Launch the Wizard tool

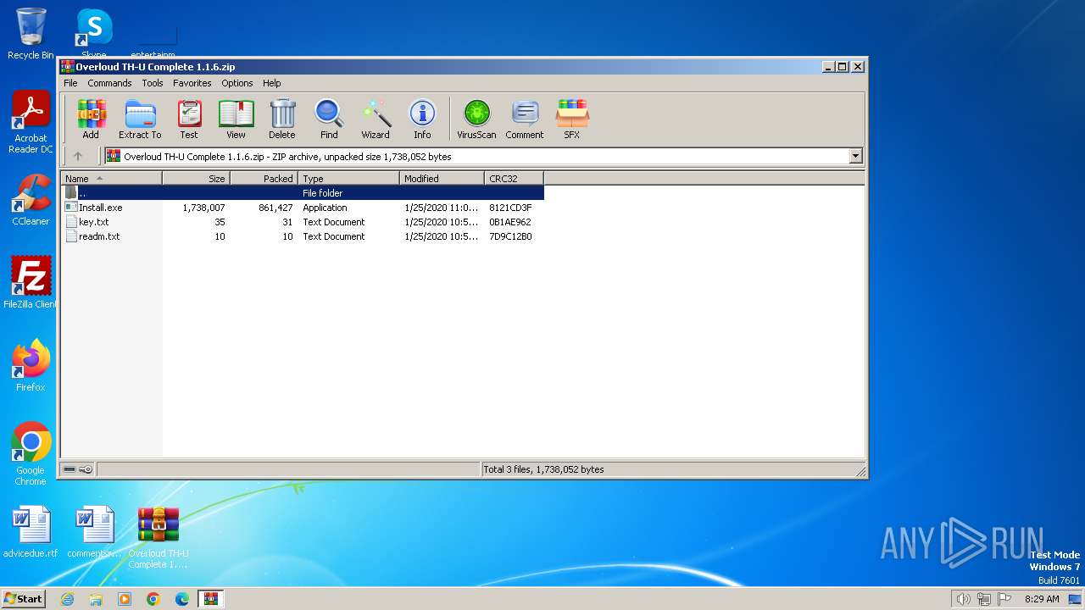(376, 119)
